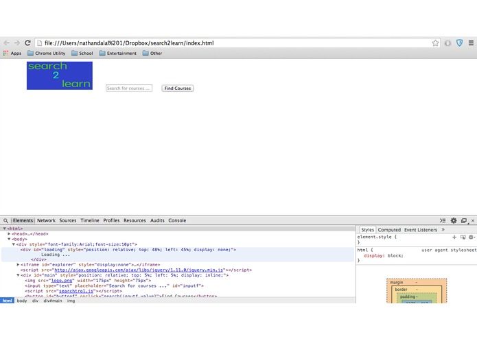Click the Find Courses button
477x339 pixels.
[178, 88]
